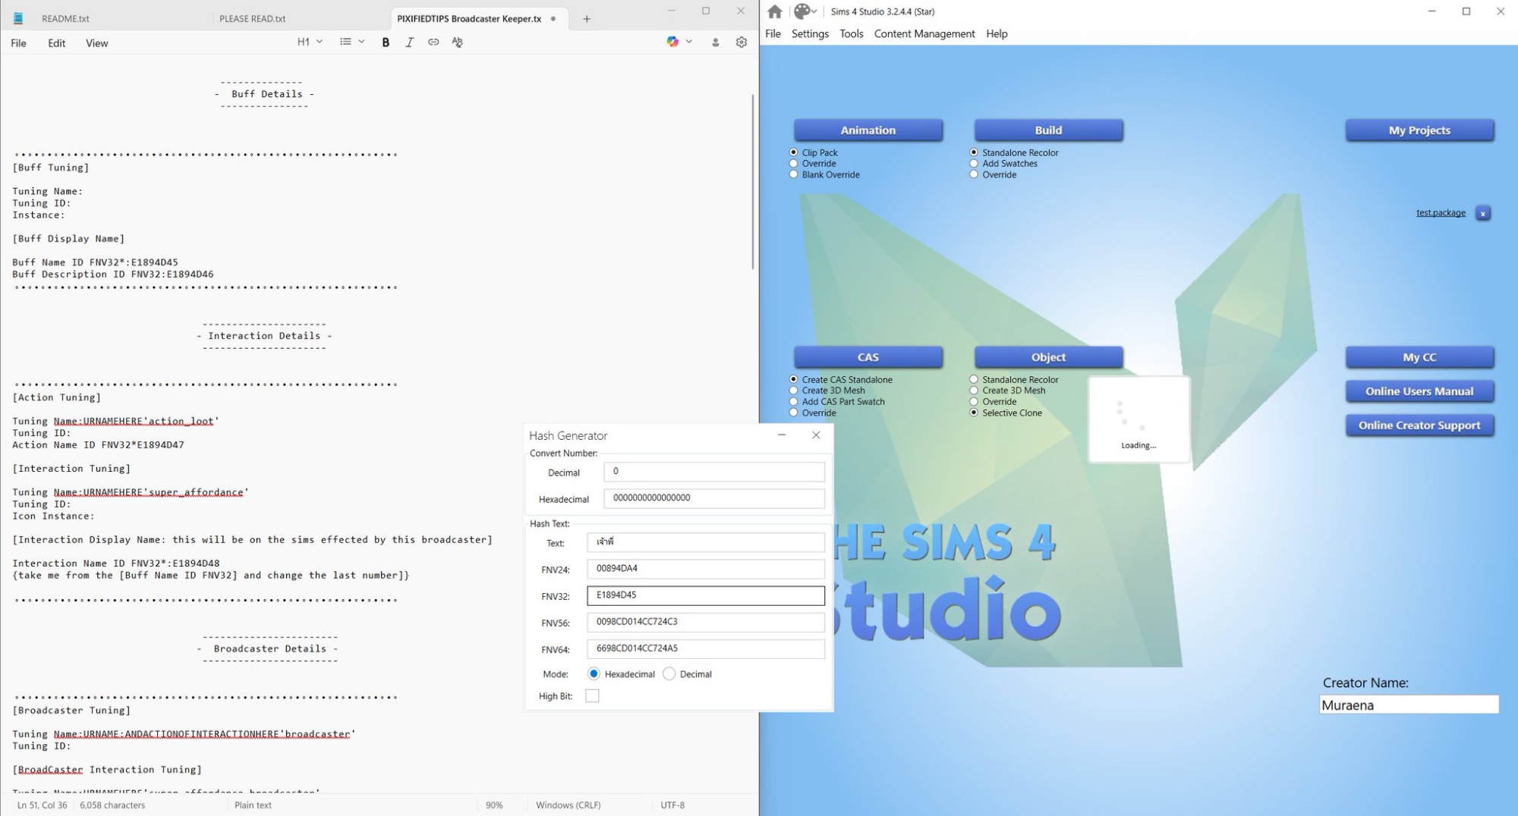The width and height of the screenshot is (1518, 816).
Task: Click the clear formatting icon
Action: click(x=457, y=42)
